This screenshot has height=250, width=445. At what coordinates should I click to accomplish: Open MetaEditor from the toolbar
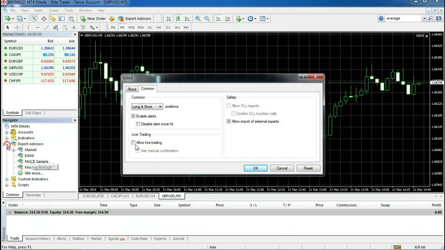click(x=112, y=18)
